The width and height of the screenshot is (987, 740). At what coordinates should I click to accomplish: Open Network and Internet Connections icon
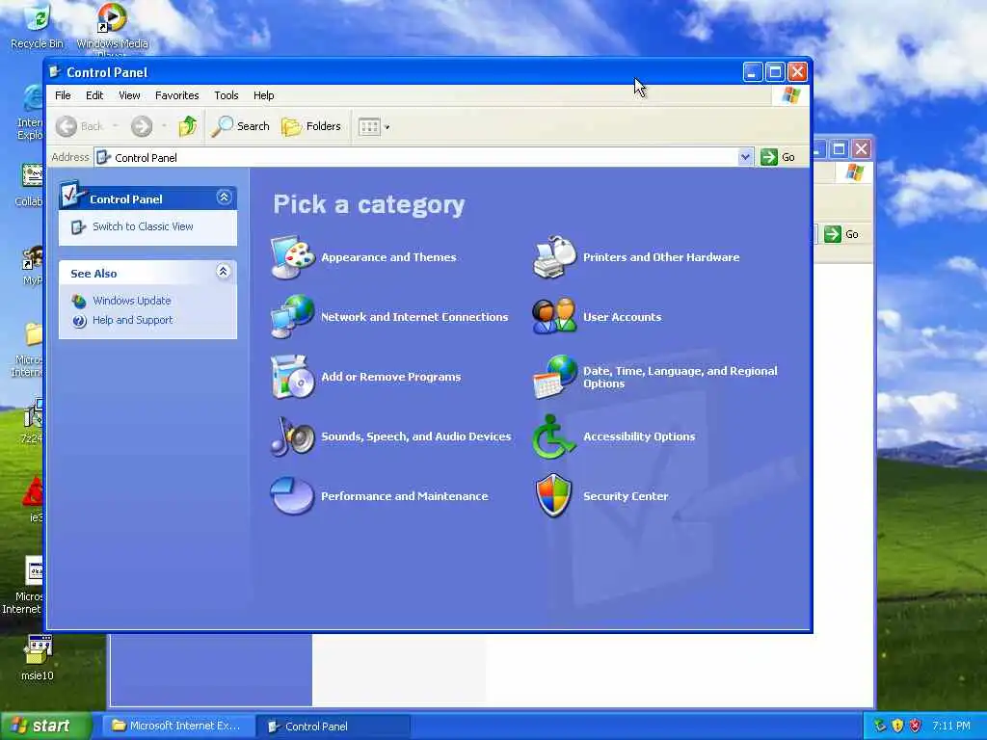coord(292,316)
